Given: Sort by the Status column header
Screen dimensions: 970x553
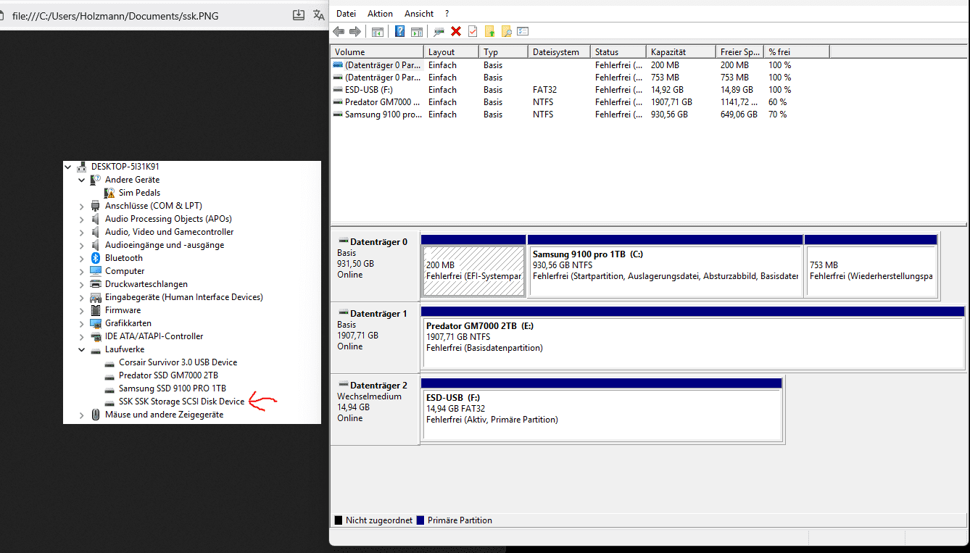Looking at the screenshot, I should 618,52.
